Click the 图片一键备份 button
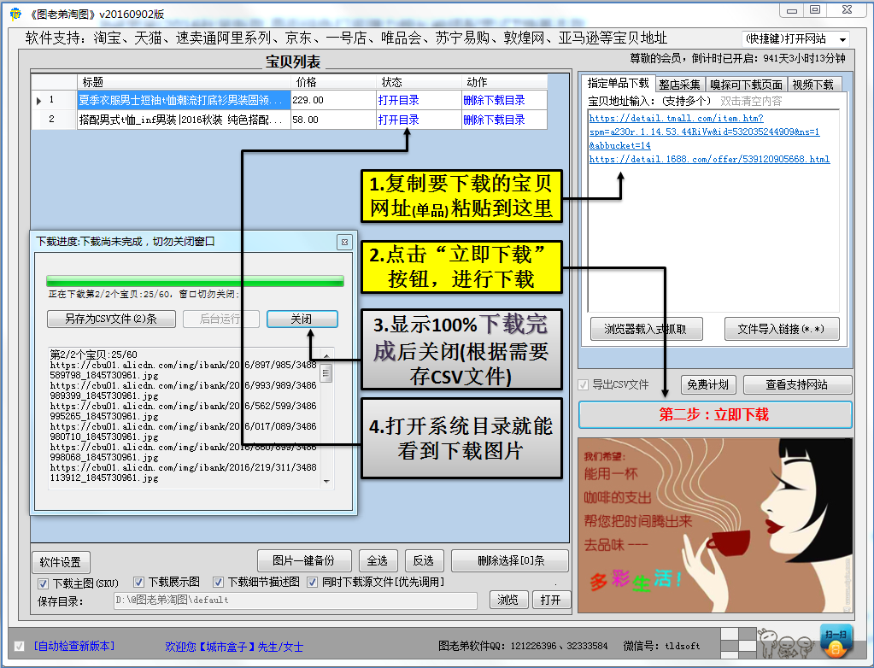 [303, 560]
